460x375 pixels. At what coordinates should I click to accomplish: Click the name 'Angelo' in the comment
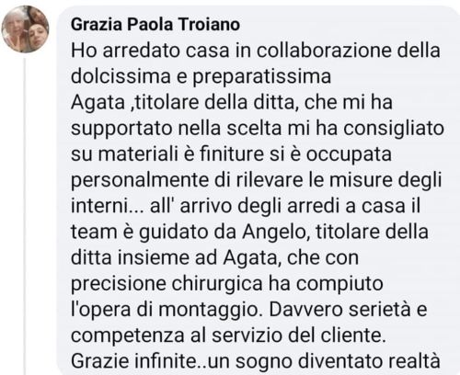(274, 233)
